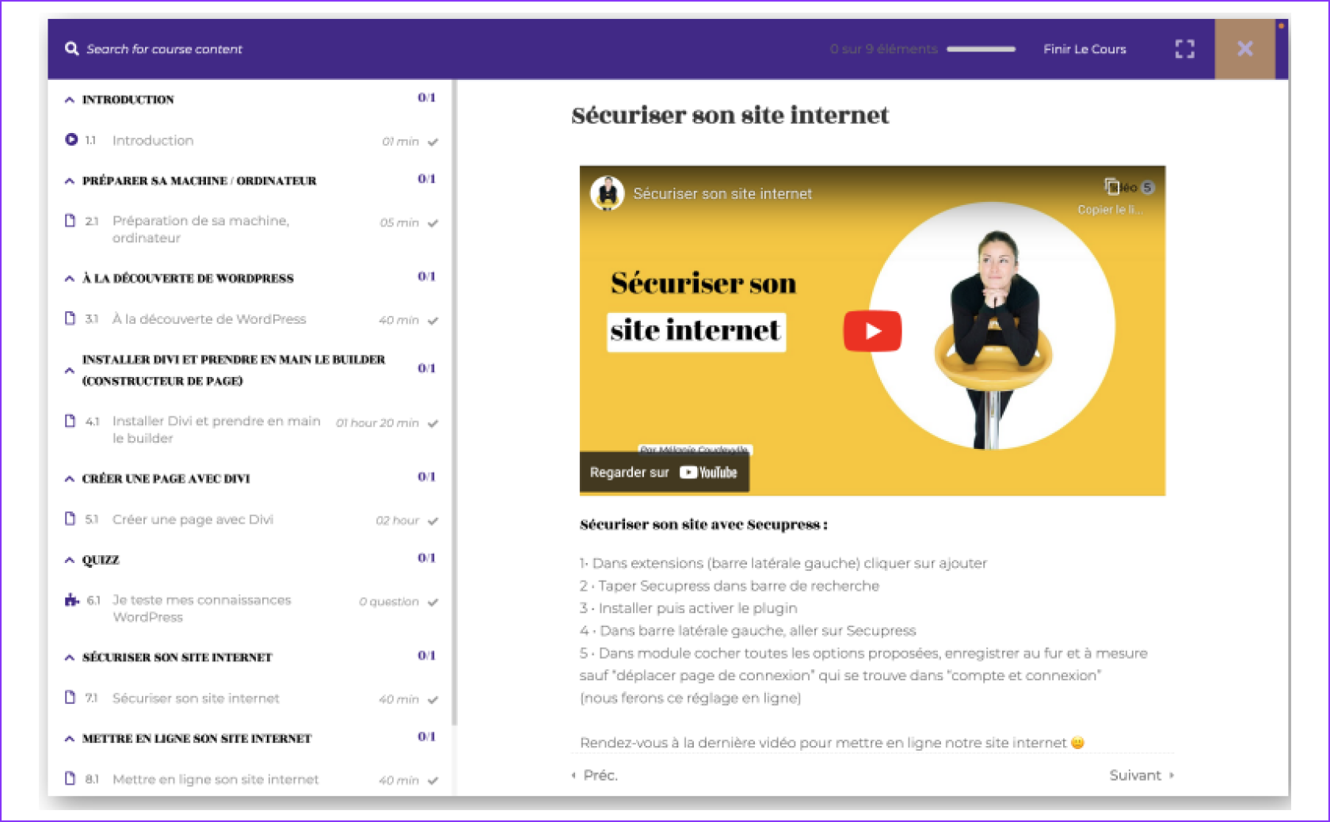Image resolution: width=1330 pixels, height=822 pixels.
Task: Click heading 'Sécuriser son site avec Secupress :'
Action: pos(703,524)
